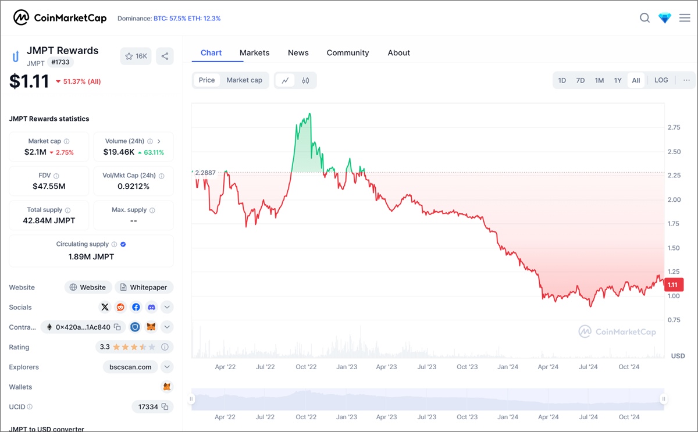Click the blue shield security icon
This screenshot has width=698, height=432.
[x=135, y=327]
